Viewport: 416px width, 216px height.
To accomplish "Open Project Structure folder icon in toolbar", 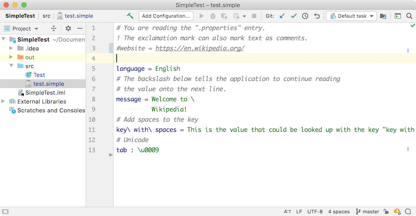I will pos(384,16).
